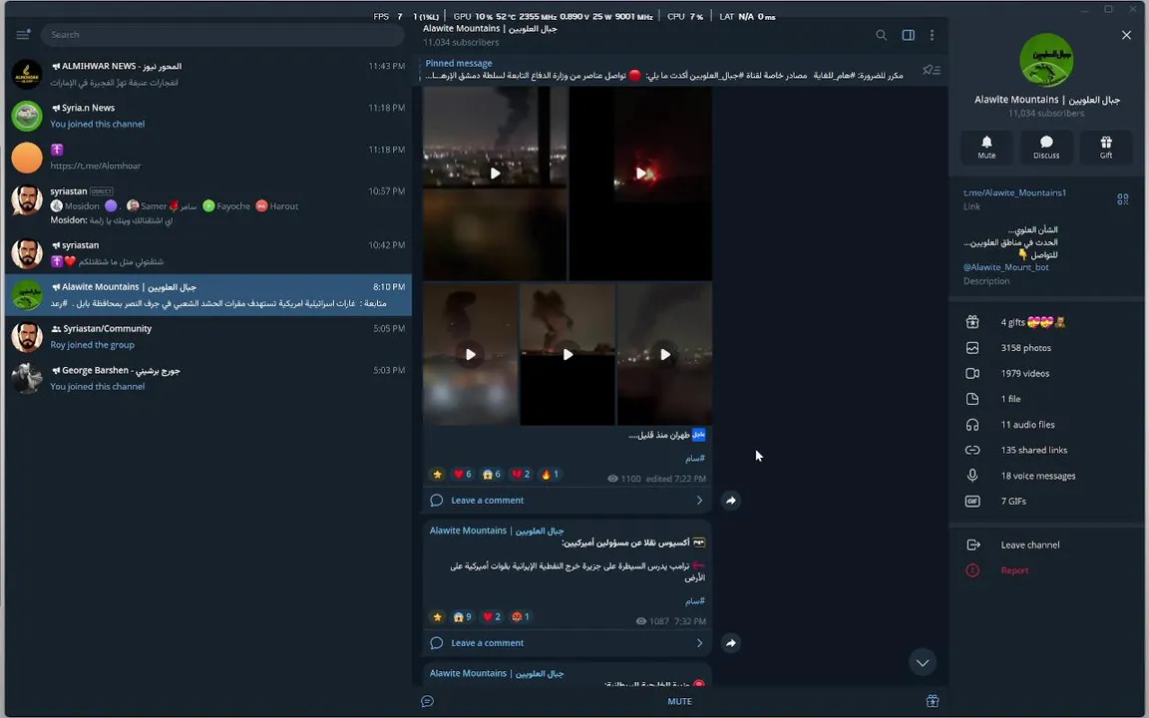Screen dimensions: 1149x718
Task: Search within the channel using magnifier icon
Action: coord(881,35)
